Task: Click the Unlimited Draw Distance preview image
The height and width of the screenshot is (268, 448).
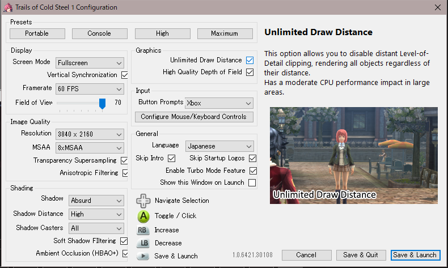Action: click(x=354, y=156)
